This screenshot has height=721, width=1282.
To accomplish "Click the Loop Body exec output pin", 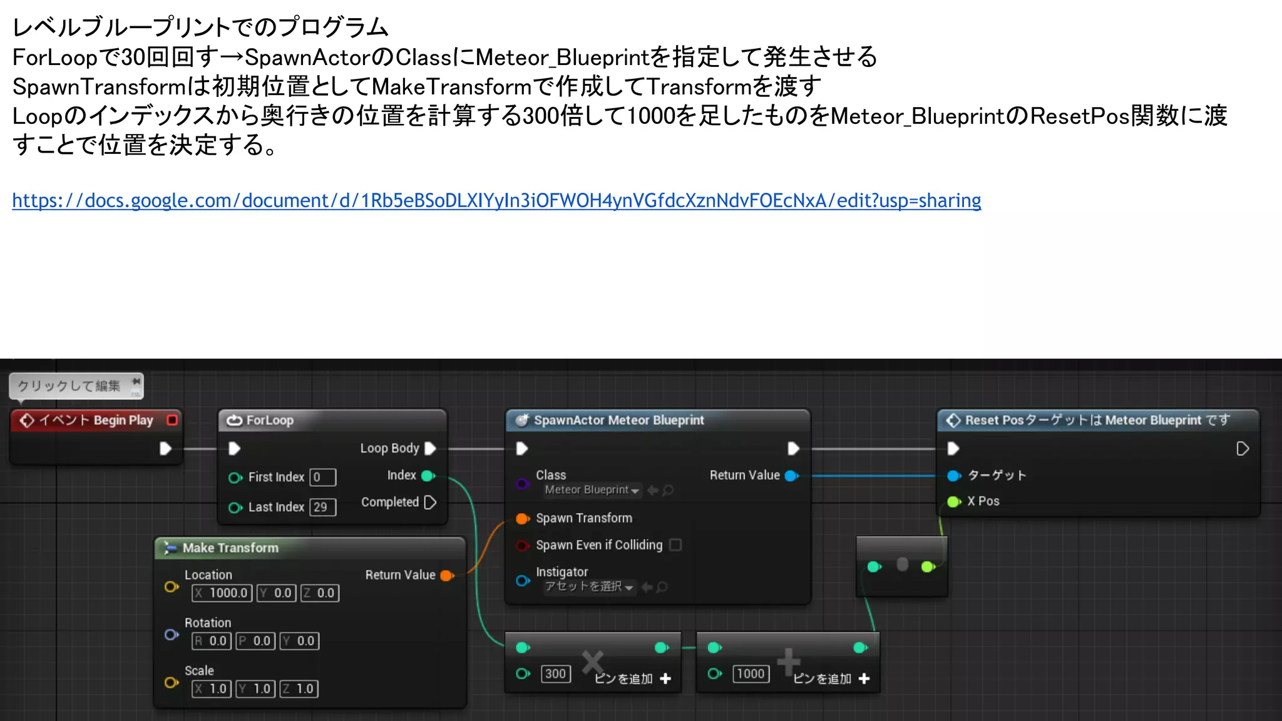I will pos(430,448).
